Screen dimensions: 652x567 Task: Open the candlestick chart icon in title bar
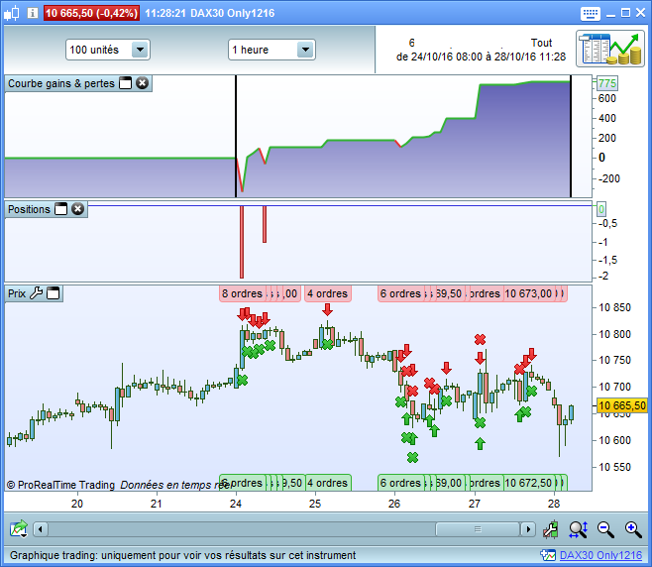(12, 13)
